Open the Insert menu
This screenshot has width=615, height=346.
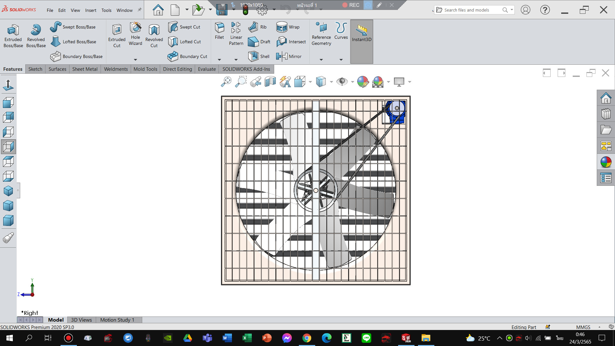tap(91, 10)
